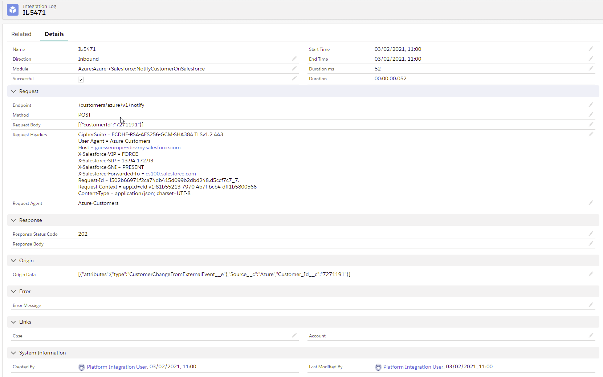
Task: Edit the Start Time pencil icon
Action: (x=591, y=49)
